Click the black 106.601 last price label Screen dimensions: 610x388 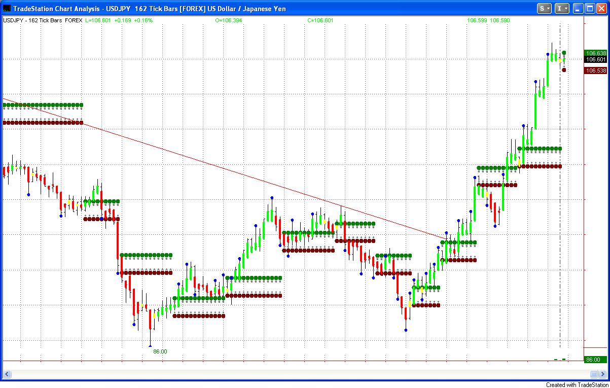pyautogui.click(x=596, y=59)
